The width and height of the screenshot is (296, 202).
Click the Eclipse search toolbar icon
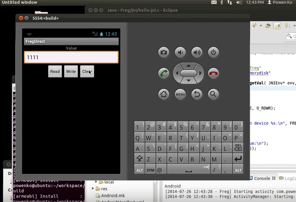(x=289, y=36)
